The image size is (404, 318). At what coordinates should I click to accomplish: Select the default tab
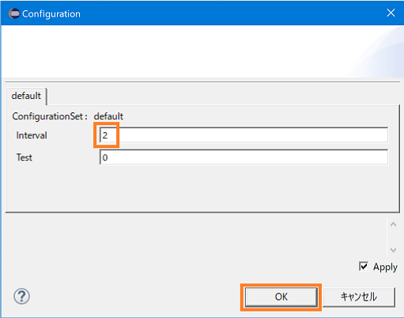[26, 96]
